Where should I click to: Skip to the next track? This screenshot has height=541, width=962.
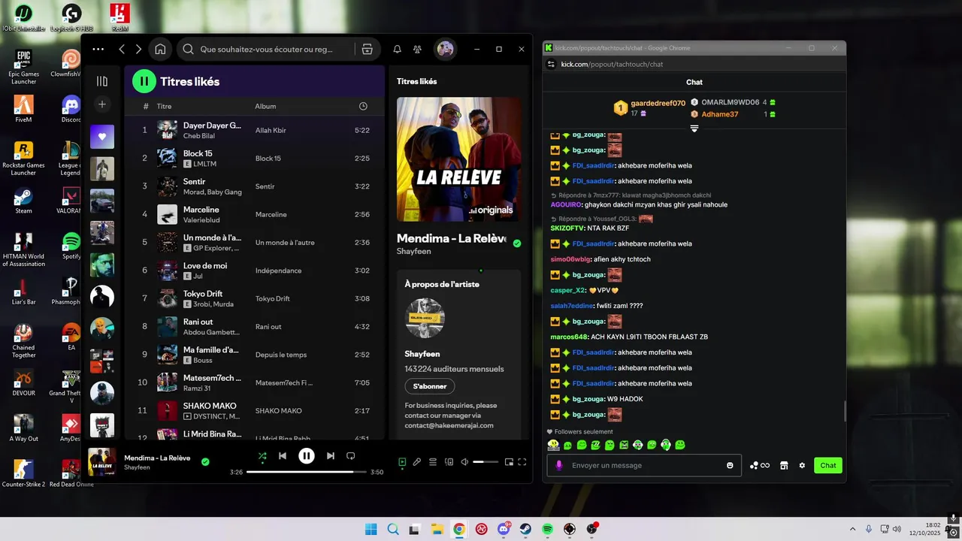[331, 455]
